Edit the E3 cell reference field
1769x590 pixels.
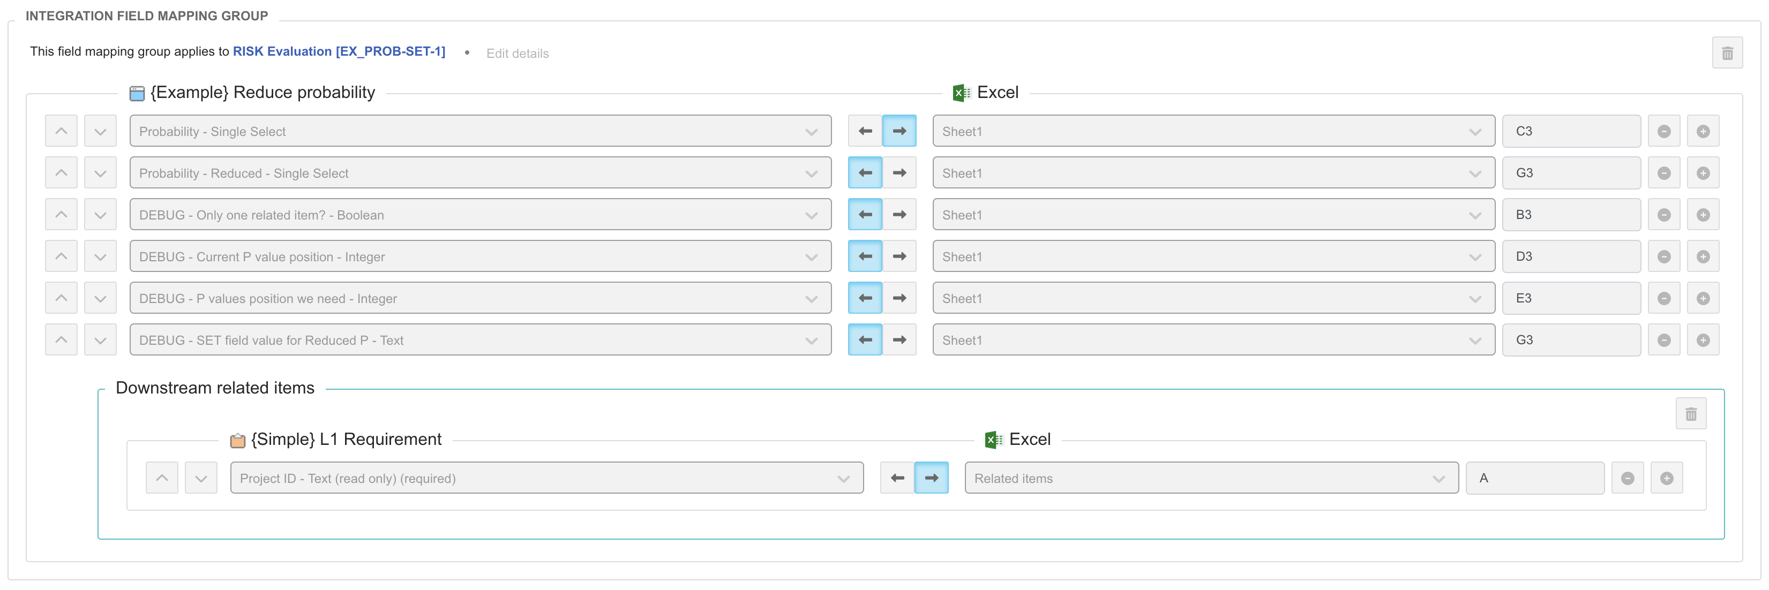(1572, 298)
